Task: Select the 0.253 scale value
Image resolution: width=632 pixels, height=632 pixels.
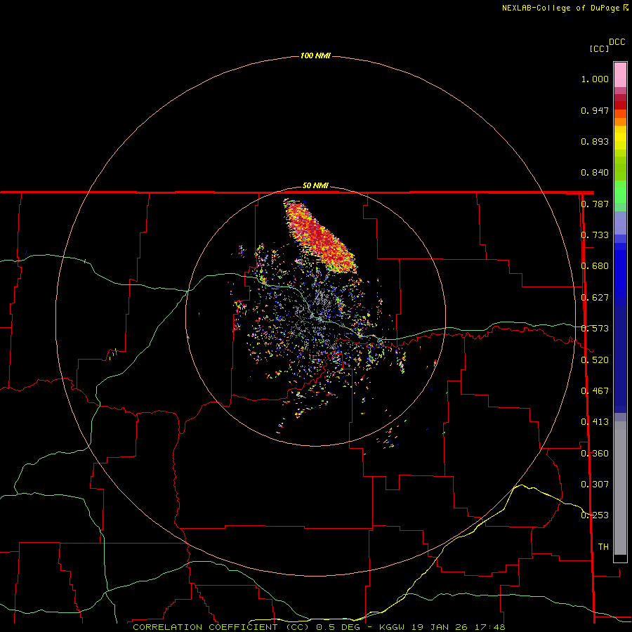Action: pyautogui.click(x=595, y=515)
